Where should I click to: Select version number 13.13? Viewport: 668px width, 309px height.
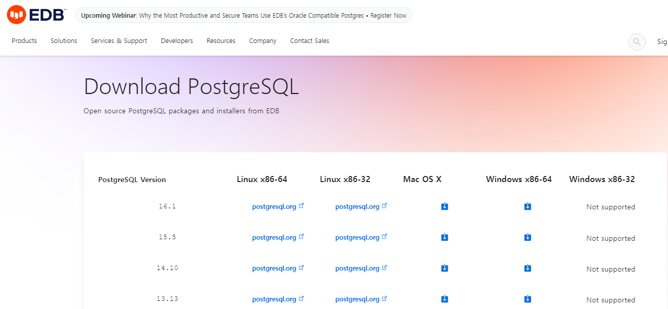point(167,299)
